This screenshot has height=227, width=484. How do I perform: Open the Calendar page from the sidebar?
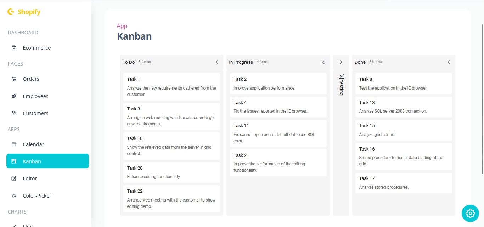34,144
